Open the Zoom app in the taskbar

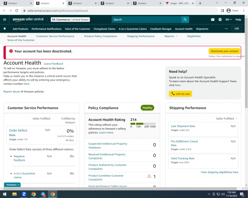coord(24,194)
